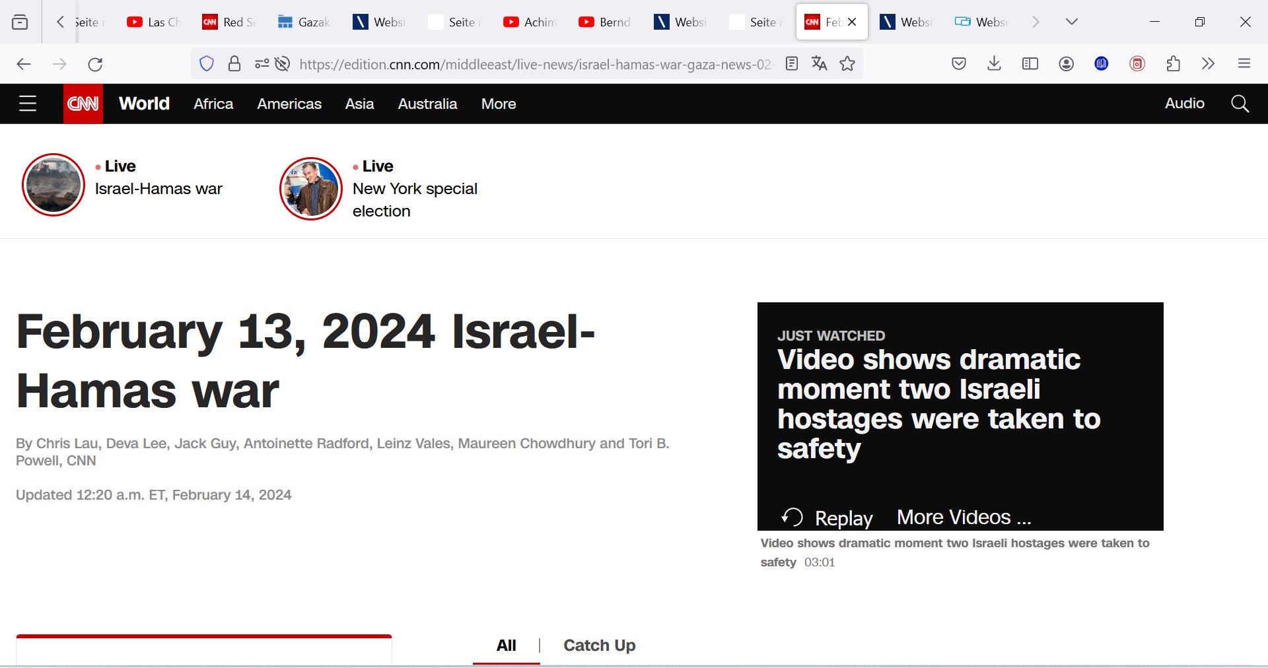This screenshot has height=668, width=1268.
Task: Expand the list all tabs dropdown
Action: [x=1072, y=22]
